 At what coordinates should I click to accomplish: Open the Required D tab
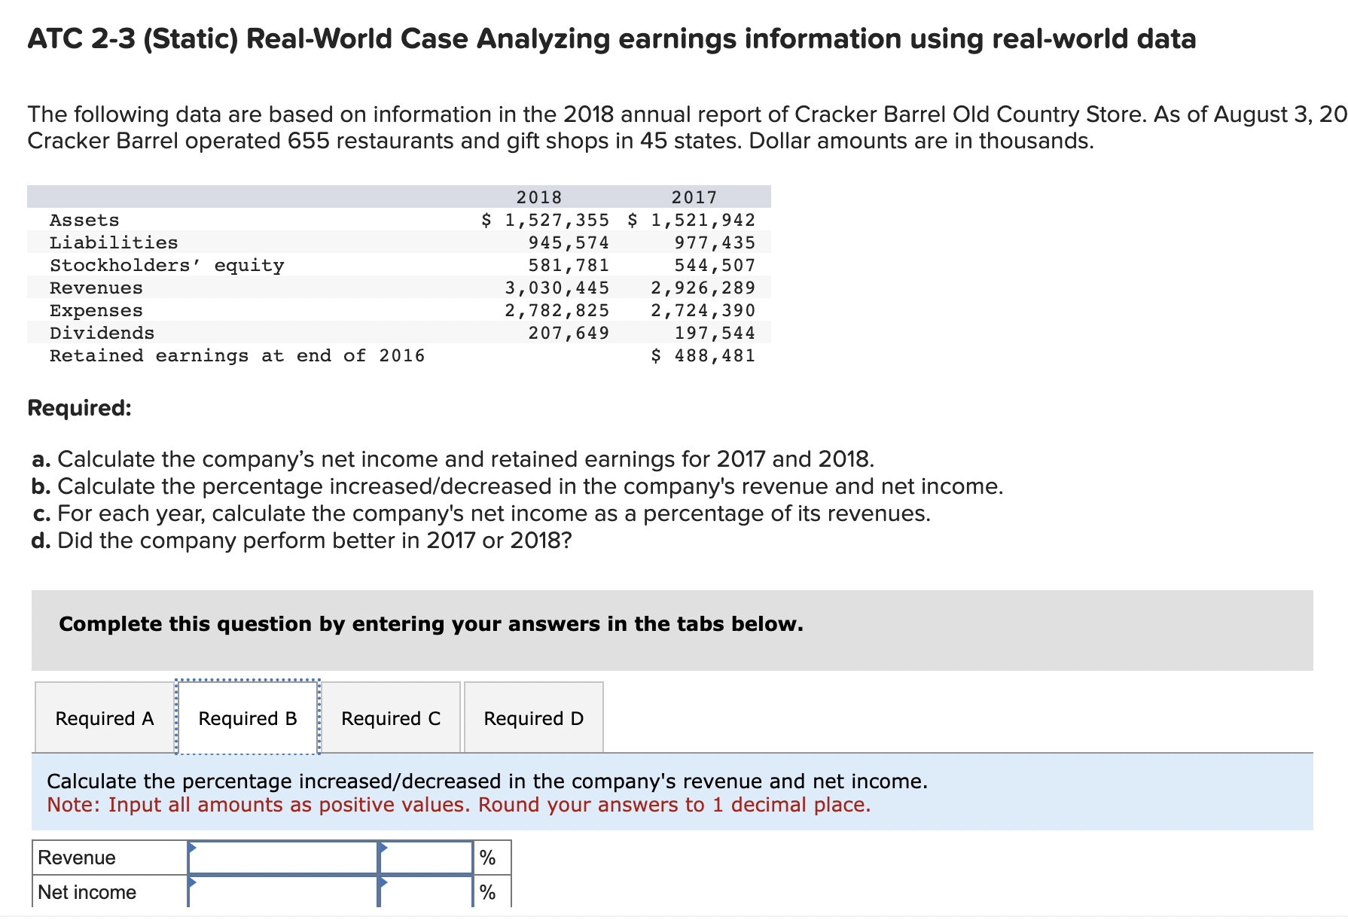point(534,718)
